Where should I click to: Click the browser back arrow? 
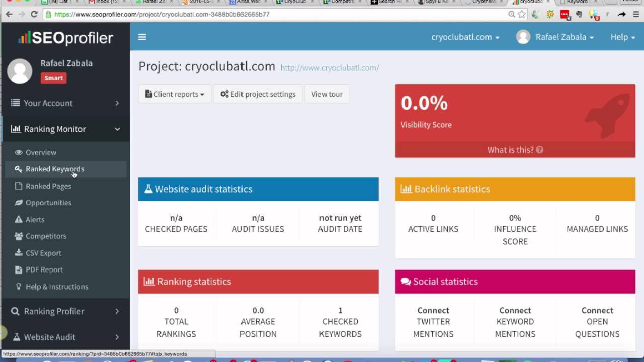(x=9, y=14)
